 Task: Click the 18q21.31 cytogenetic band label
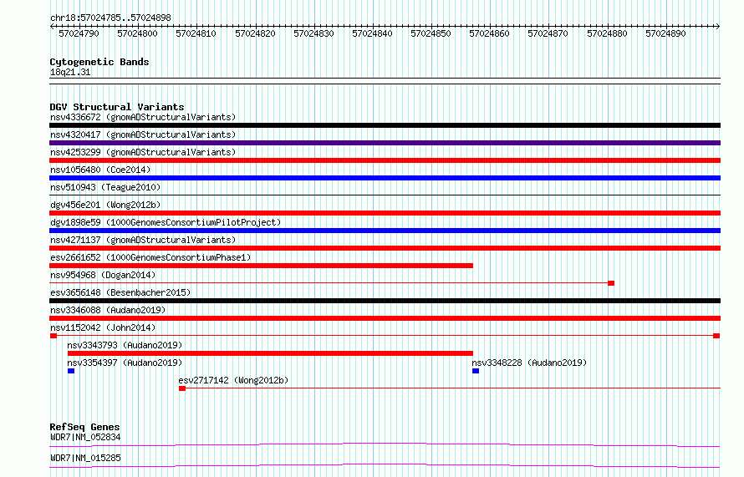point(70,72)
